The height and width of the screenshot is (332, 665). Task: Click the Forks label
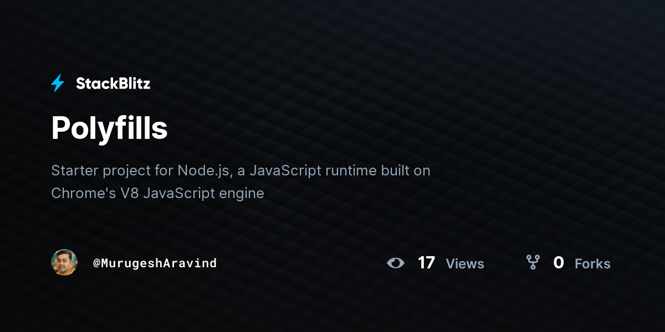(592, 264)
